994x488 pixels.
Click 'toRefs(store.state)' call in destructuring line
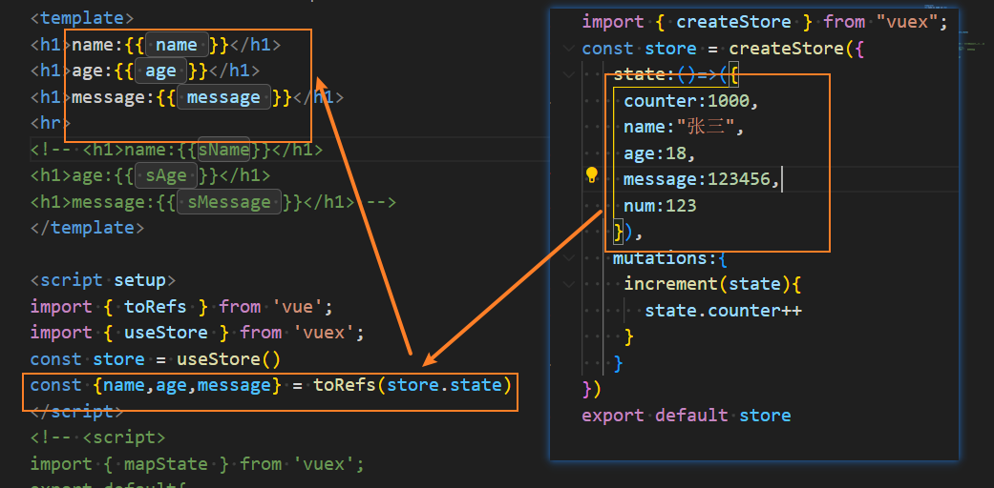pos(412,385)
